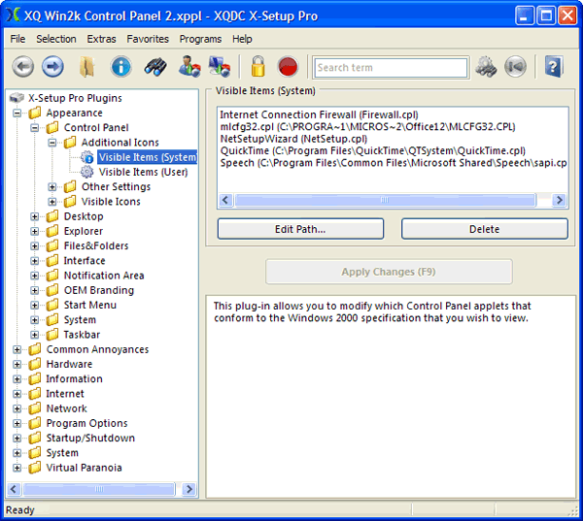Expand the Visible Icons node
The width and height of the screenshot is (583, 521).
[52, 202]
